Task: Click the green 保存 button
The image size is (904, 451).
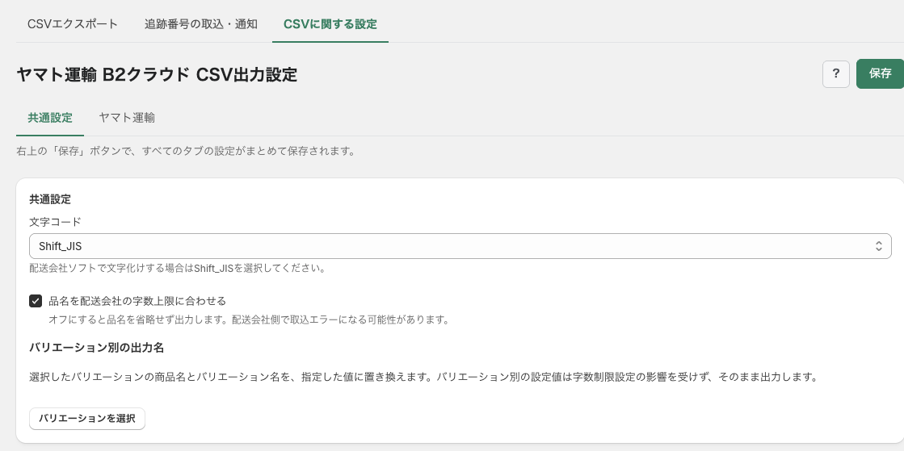Action: pyautogui.click(x=881, y=73)
